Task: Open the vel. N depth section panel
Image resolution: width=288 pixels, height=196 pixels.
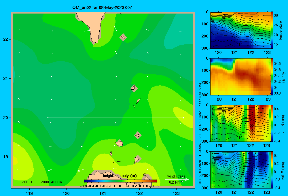Action: click(240, 123)
